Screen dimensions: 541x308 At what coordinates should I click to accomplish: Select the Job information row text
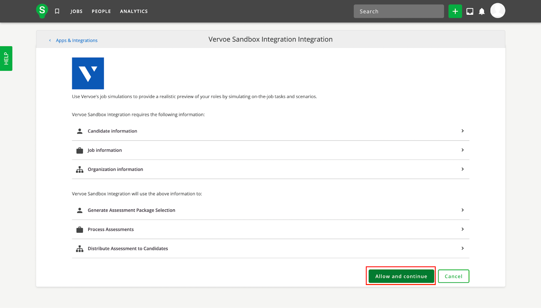coord(105,150)
